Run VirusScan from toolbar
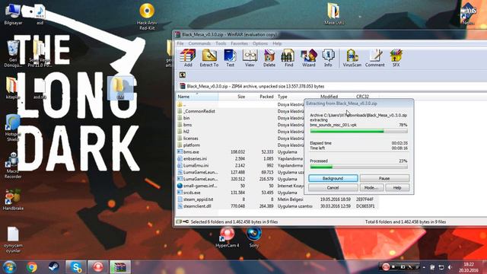Image resolution: width=487 pixels, height=274 pixels. click(352, 58)
